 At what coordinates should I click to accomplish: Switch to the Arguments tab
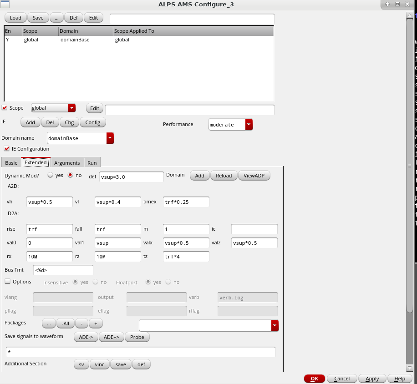[x=67, y=163]
